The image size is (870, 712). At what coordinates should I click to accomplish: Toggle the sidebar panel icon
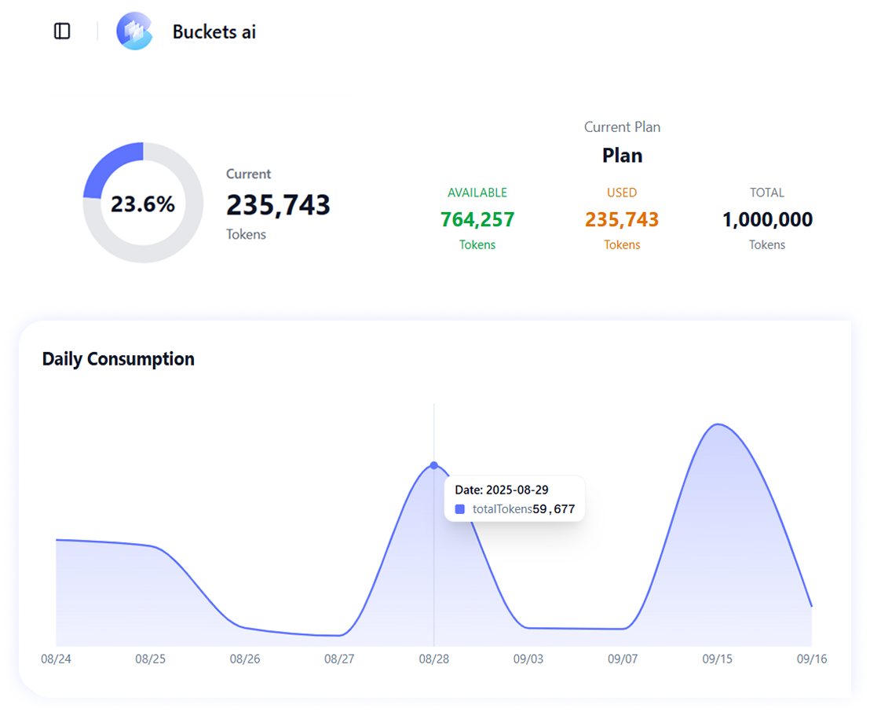pos(62,31)
